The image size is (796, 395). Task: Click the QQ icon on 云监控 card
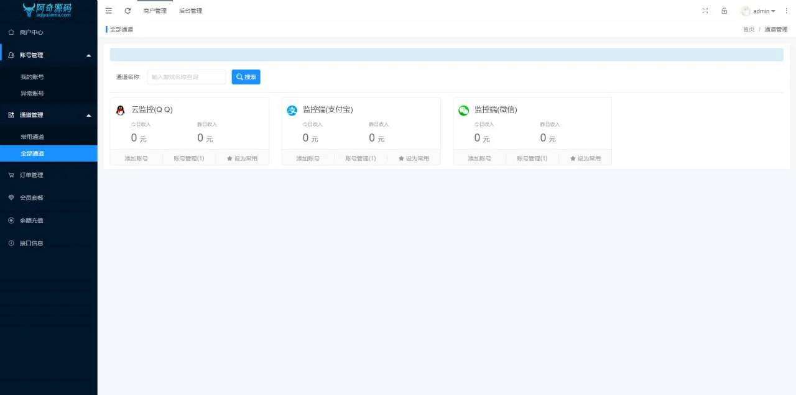click(120, 110)
